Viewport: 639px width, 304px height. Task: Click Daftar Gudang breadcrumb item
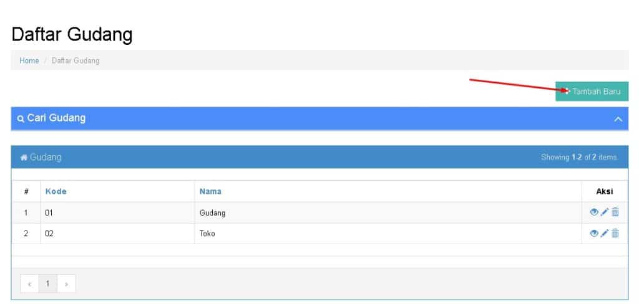75,60
